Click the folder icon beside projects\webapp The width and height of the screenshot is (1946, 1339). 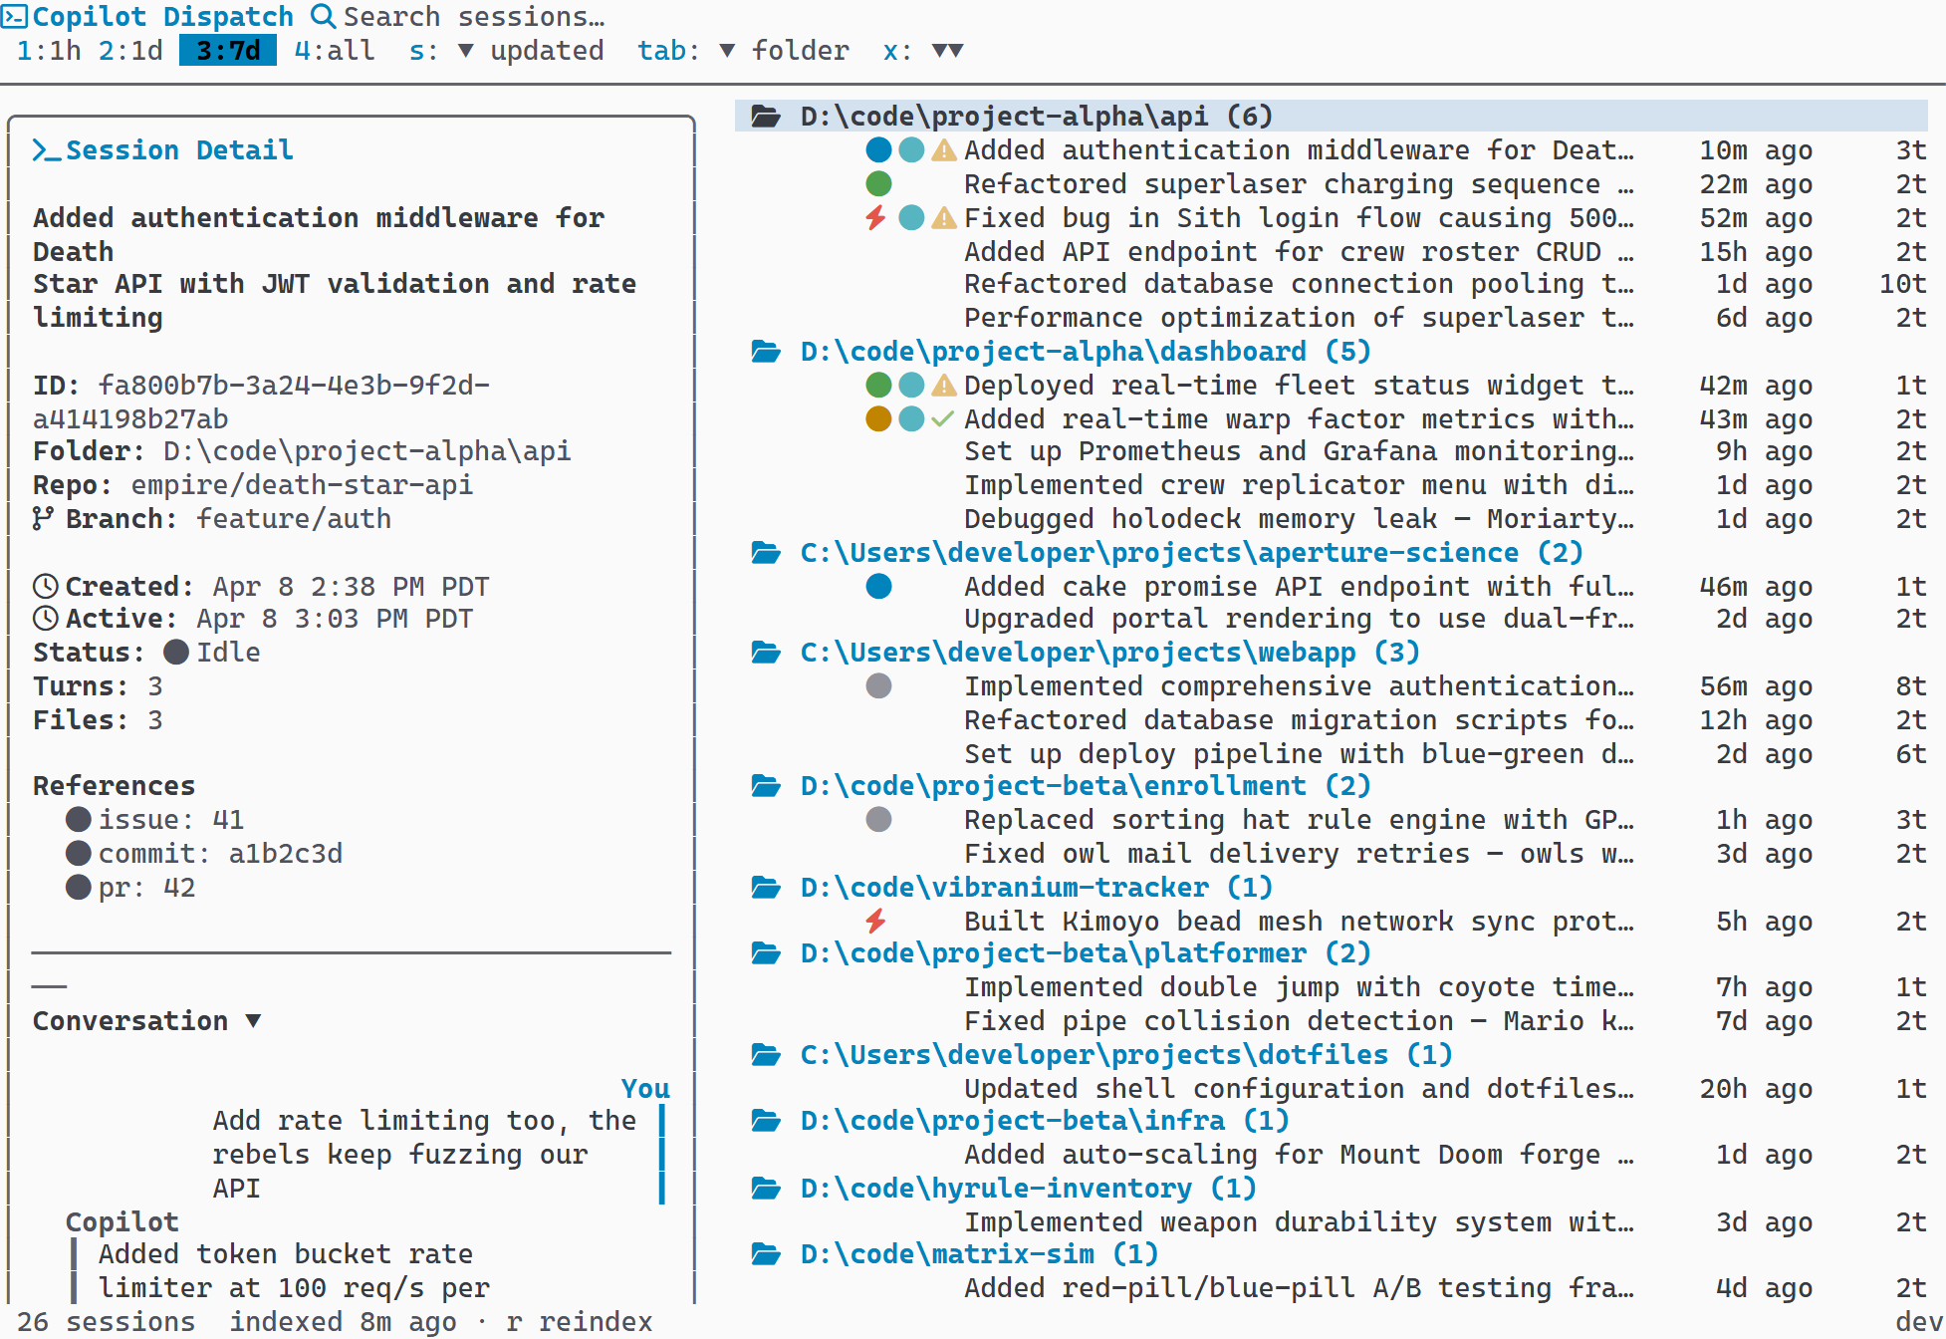click(766, 652)
